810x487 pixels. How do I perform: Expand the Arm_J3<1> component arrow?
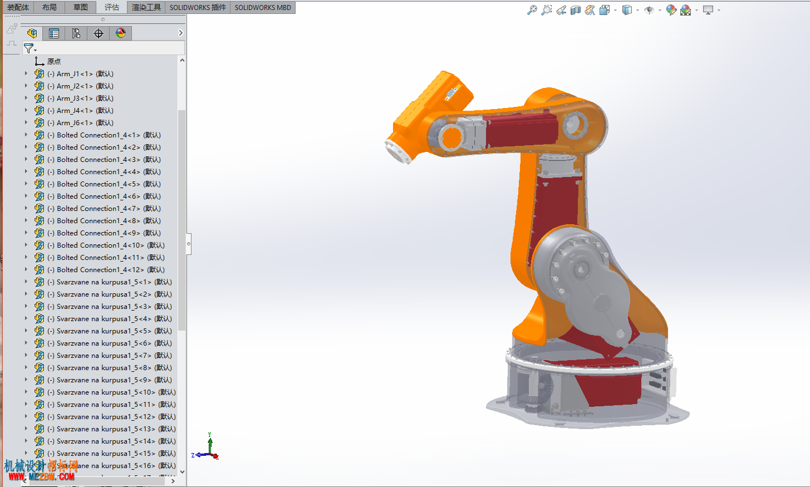[x=26, y=98]
